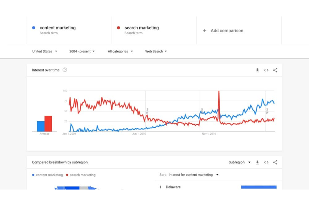
Task: Download the Interest over time data
Action: point(257,70)
